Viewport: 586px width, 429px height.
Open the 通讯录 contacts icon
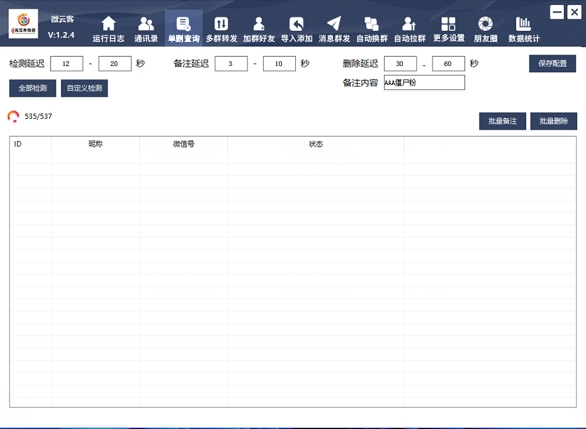click(x=146, y=24)
